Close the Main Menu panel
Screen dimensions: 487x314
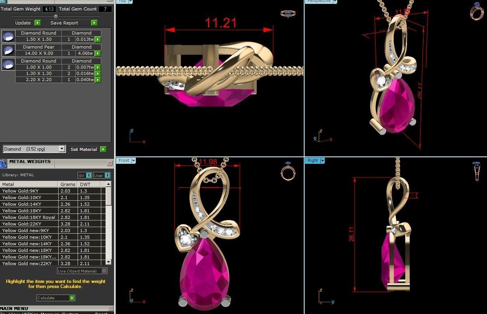pyautogui.click(x=111, y=309)
